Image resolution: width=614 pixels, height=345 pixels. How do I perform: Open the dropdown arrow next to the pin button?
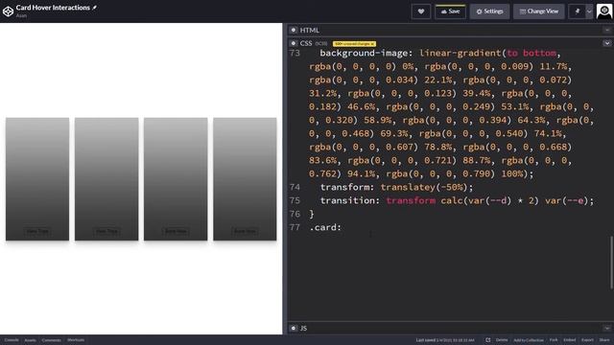pyautogui.click(x=589, y=11)
